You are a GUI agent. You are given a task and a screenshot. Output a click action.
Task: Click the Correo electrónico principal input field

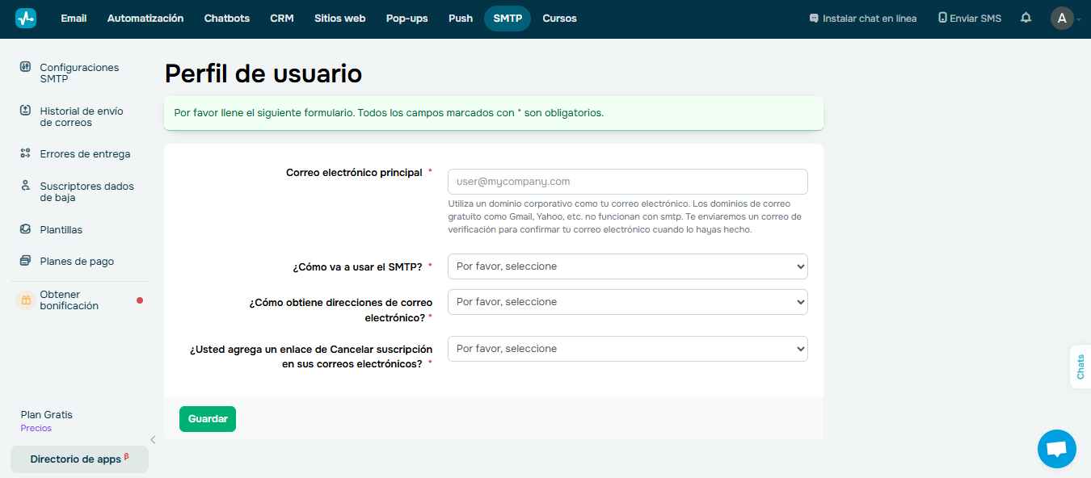coord(627,181)
